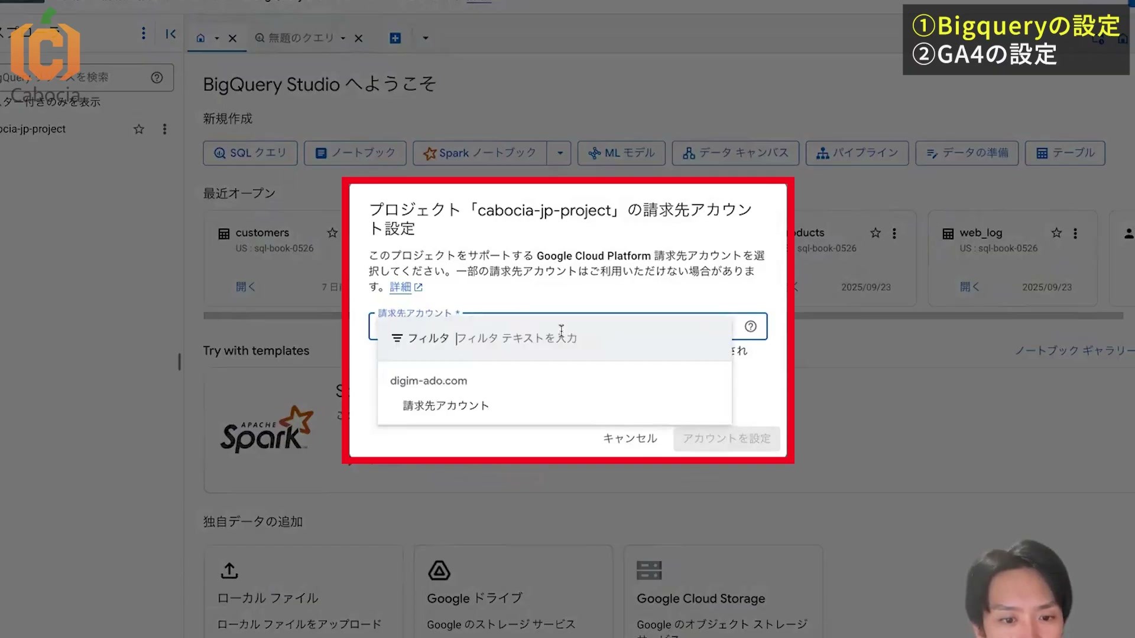Open more options for products card
The width and height of the screenshot is (1135, 638).
click(894, 233)
